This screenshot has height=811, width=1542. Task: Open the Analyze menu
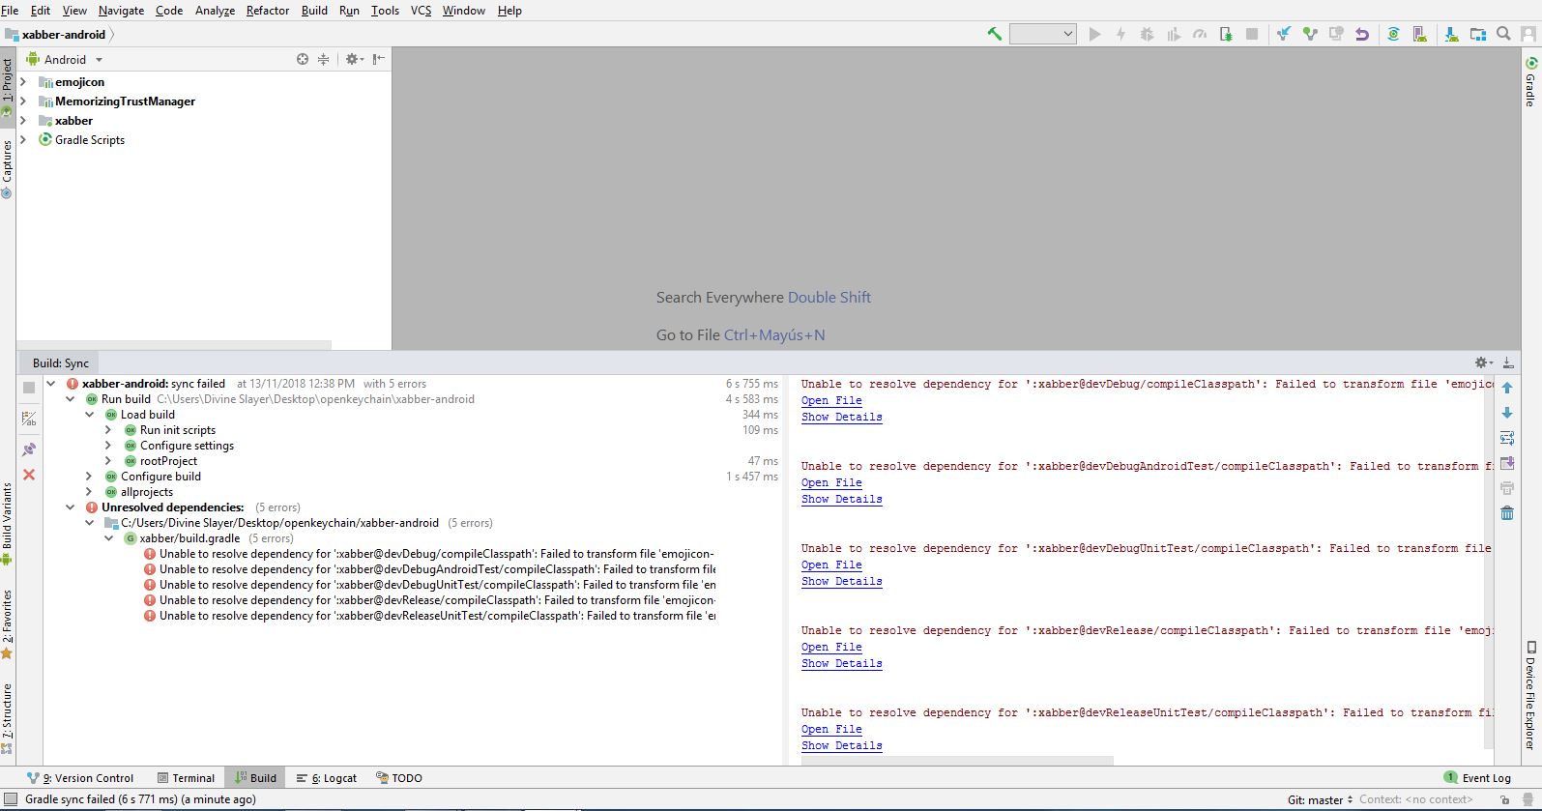[215, 11]
